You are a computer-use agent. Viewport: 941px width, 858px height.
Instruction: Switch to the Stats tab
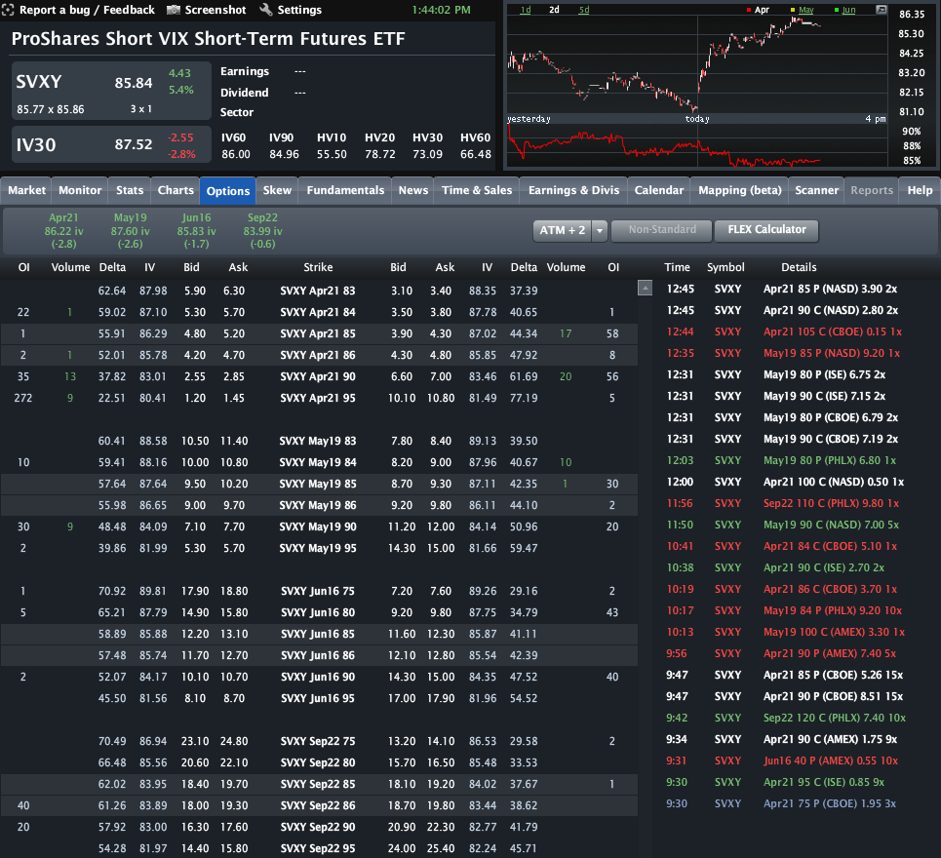click(130, 190)
